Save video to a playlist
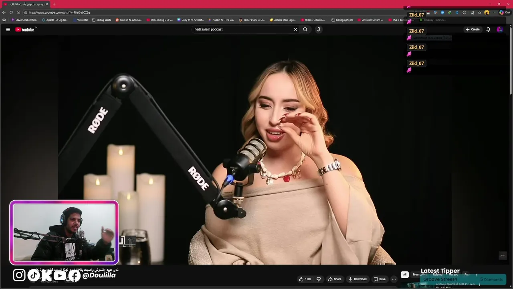The height and width of the screenshot is (289, 513). tap(380, 279)
